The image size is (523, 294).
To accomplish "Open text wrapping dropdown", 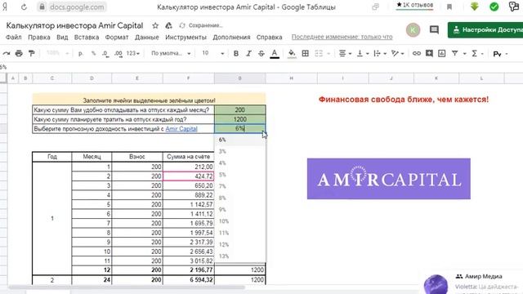I will [379, 53].
